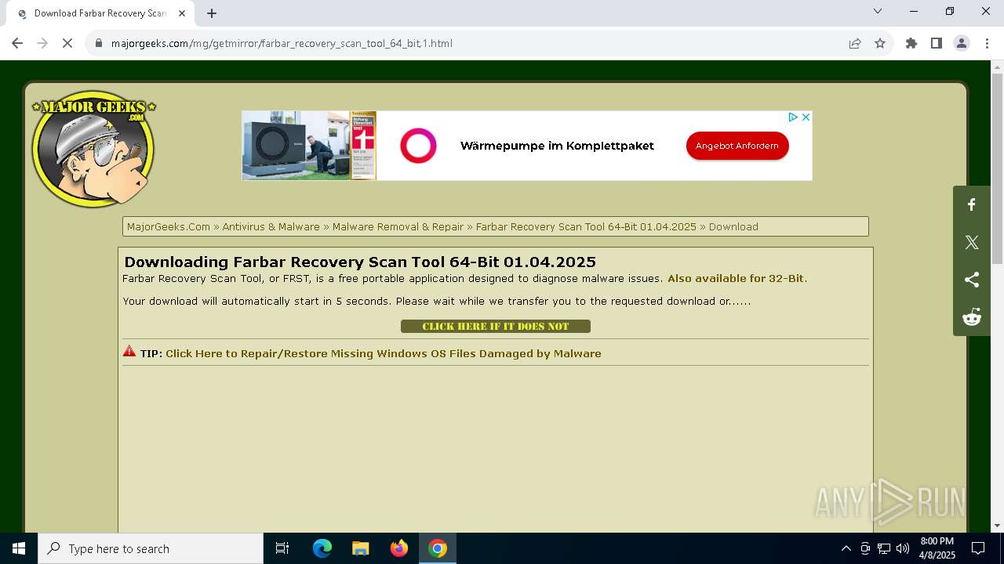Click the red warning triangle TIP icon
The width and height of the screenshot is (1004, 564).
coord(129,352)
